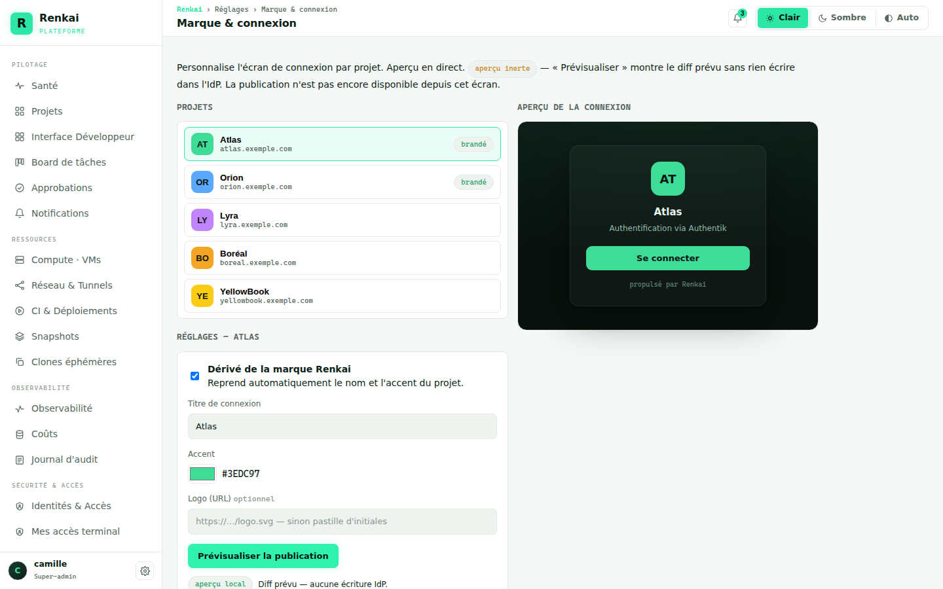Open Snapshots page
Image resolution: width=943 pixels, height=589 pixels.
81,336
